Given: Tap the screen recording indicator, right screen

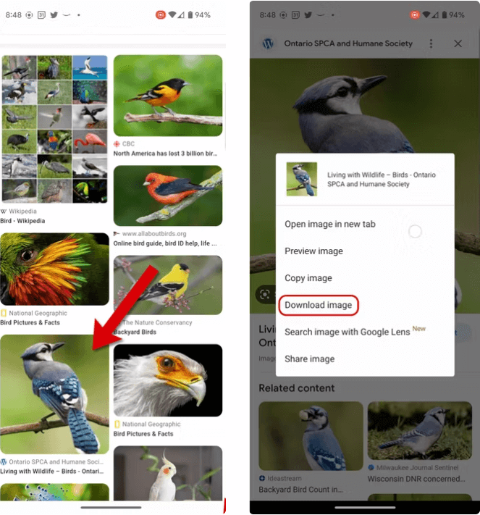Looking at the screenshot, I should (x=414, y=15).
